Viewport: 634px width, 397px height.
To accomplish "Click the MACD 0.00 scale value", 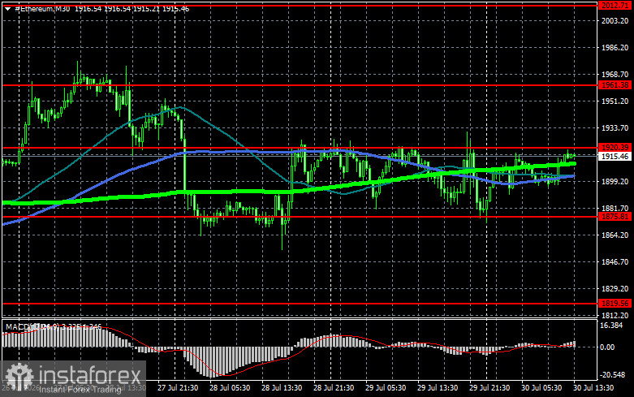I will tap(607, 347).
